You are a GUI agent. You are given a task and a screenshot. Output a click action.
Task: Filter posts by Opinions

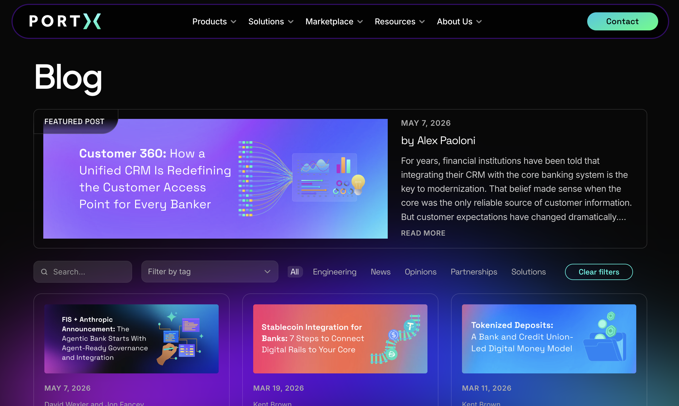(x=421, y=272)
